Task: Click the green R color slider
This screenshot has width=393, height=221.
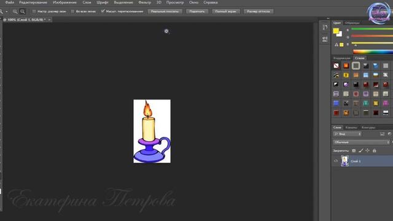Action: point(372,29)
